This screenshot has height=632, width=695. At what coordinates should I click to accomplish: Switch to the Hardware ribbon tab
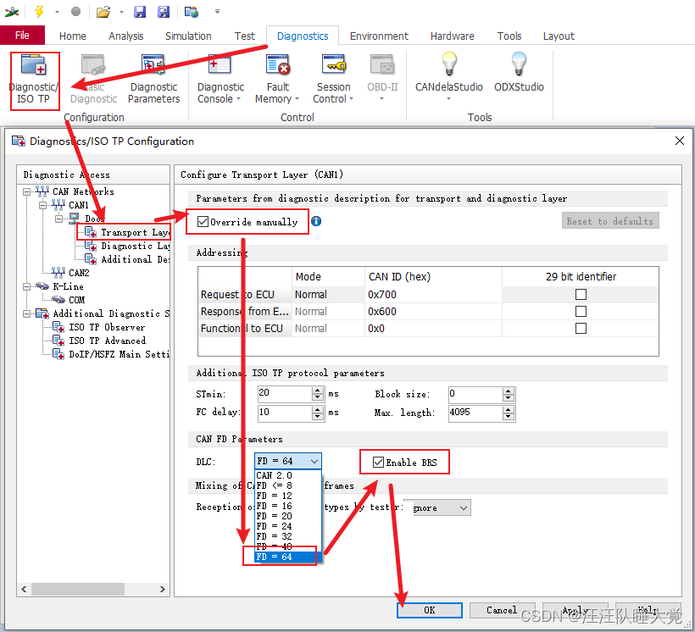pos(452,36)
